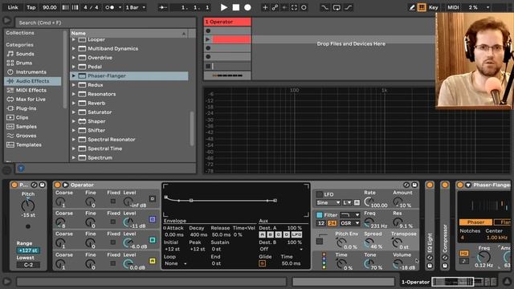Click Operator's show/hide play triangle icon
Viewport: 514px width, 289px height.
65,185
